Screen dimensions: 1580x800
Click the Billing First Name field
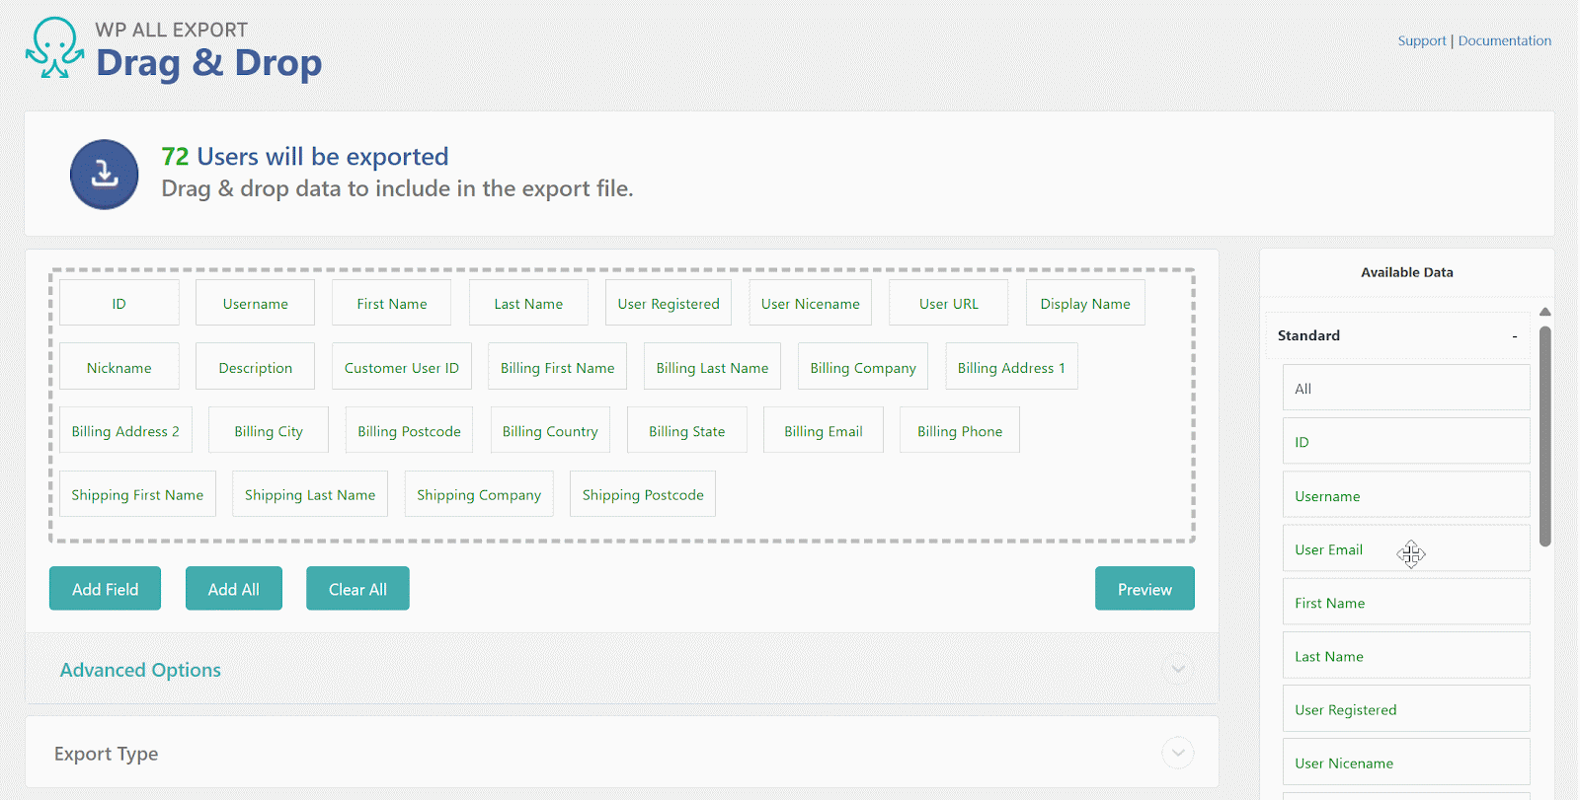pos(557,367)
